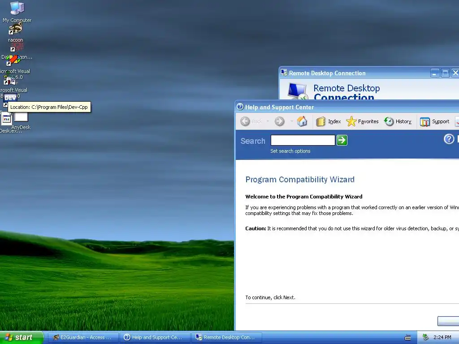This screenshot has height=344, width=459.
Task: Open the Back button history dropdown arrow
Action: click(x=268, y=121)
